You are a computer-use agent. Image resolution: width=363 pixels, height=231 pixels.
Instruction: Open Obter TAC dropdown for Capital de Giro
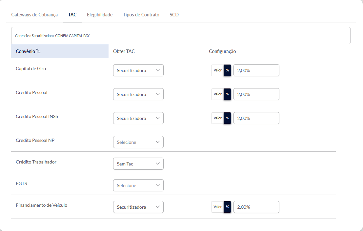(x=138, y=70)
